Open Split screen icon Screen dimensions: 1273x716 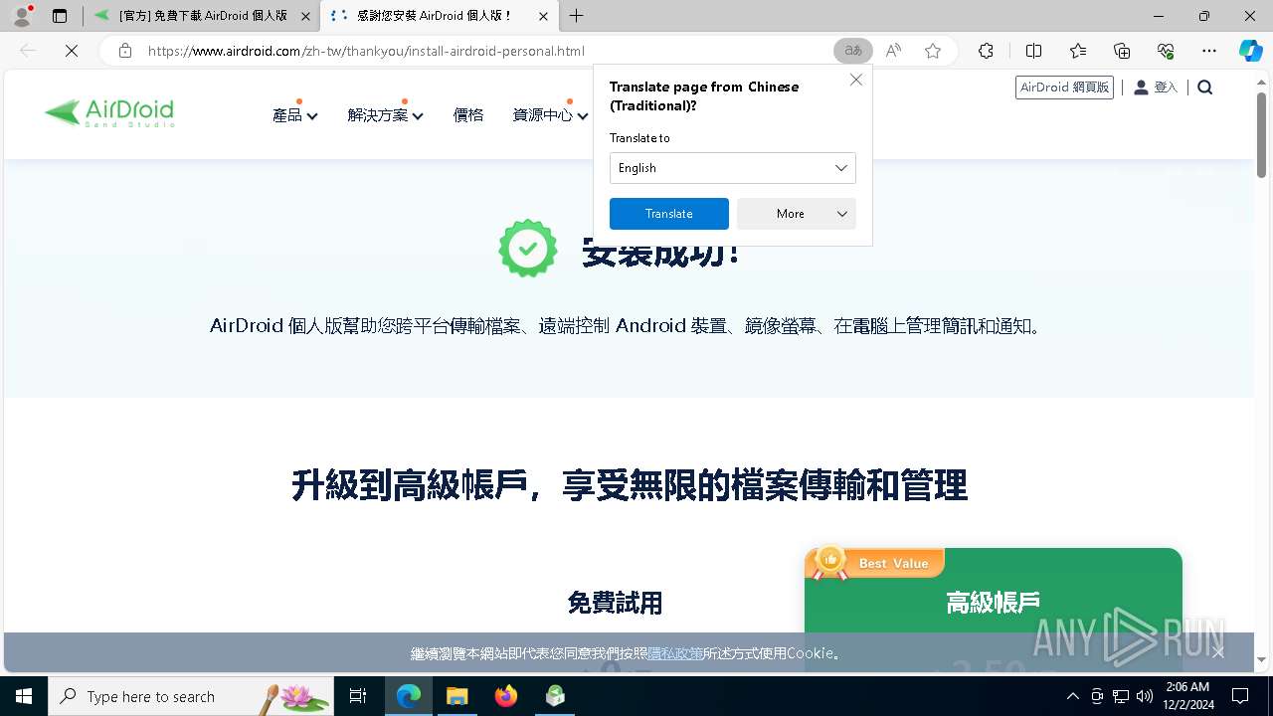(1033, 51)
